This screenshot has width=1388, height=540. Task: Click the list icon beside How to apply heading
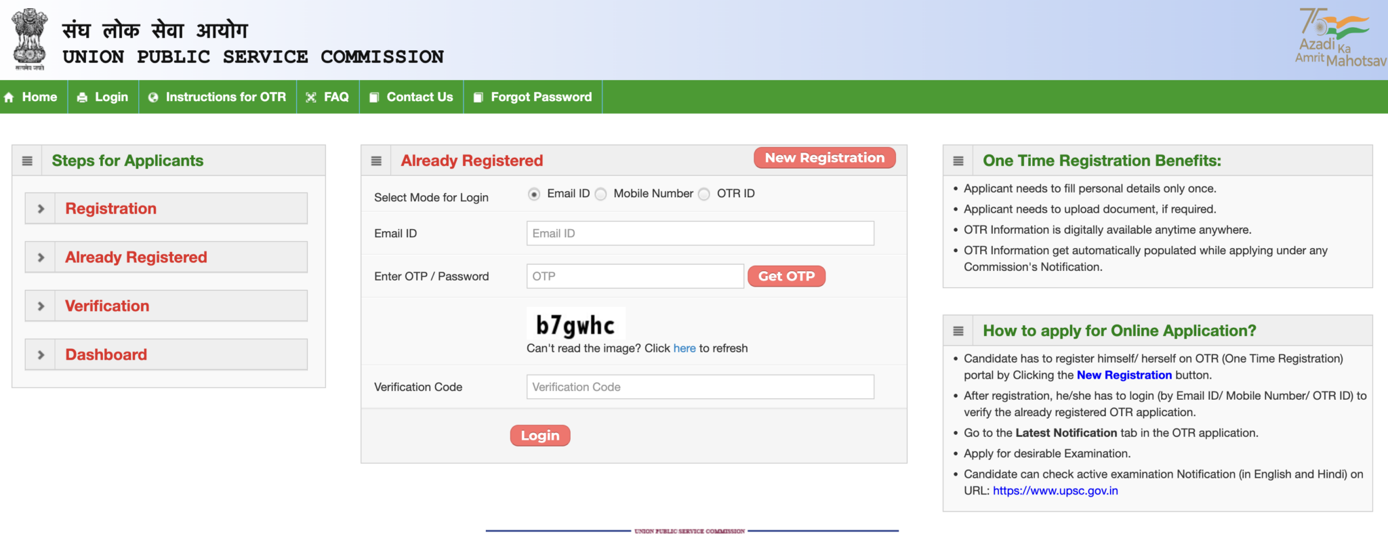click(x=958, y=331)
